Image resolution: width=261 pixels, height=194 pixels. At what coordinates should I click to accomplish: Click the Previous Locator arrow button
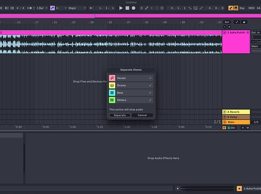point(225,27)
